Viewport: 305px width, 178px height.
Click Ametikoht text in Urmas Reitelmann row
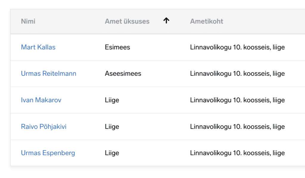click(x=237, y=74)
